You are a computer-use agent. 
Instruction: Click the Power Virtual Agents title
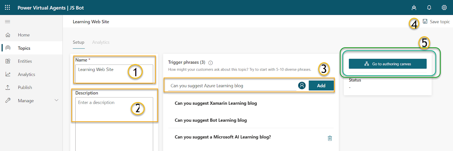point(41,8)
